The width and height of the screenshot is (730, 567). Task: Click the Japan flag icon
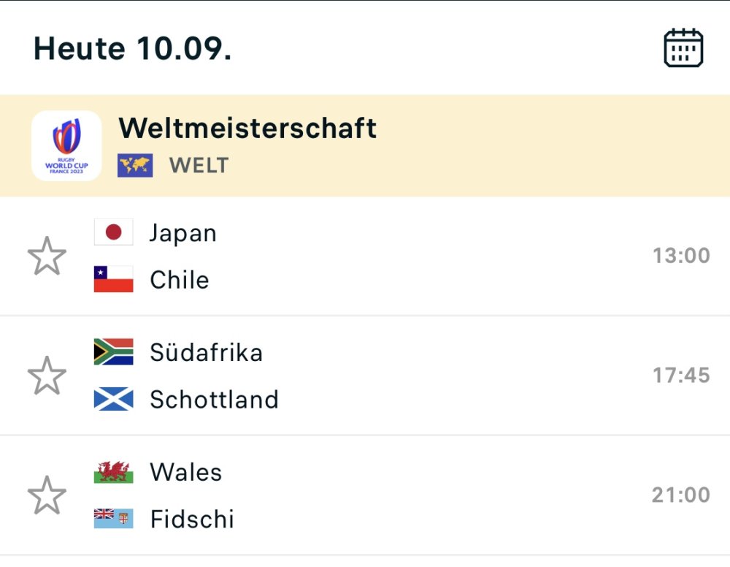[114, 232]
